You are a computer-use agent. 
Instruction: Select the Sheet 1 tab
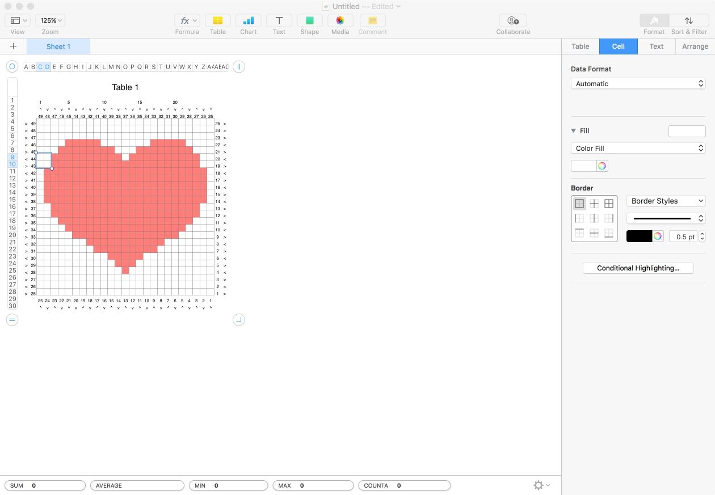click(x=58, y=46)
